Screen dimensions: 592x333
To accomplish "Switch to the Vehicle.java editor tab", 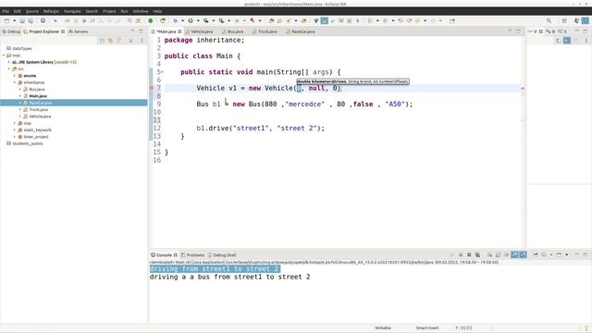I will (x=200, y=31).
